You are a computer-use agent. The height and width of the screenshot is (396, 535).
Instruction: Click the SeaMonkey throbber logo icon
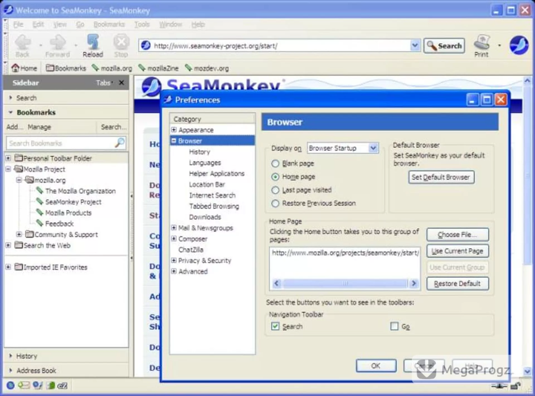coord(519,45)
